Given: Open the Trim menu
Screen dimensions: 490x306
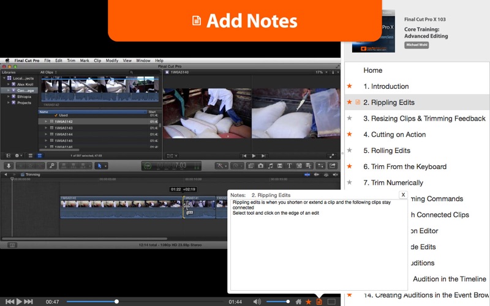Looking at the screenshot, I should pos(71,61).
